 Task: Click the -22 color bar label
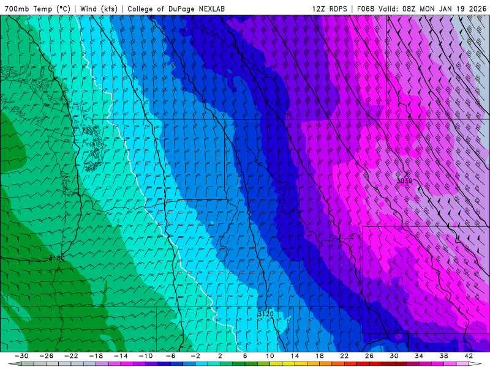71,356
